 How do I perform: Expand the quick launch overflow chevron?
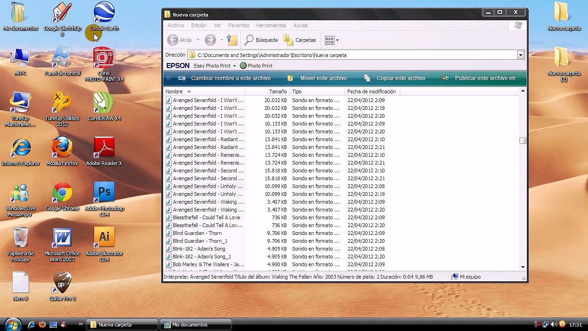coord(81,324)
